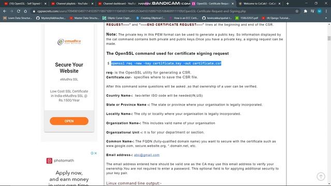
Task: Click the orange OPEN ad button
Action: click(x=69, y=121)
